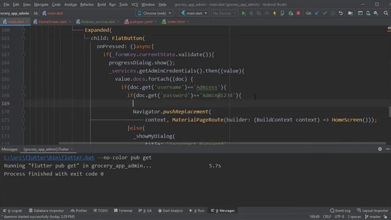Click lib breadcrumb in navigation bar
This screenshot has height=220, width=391.
36,13
